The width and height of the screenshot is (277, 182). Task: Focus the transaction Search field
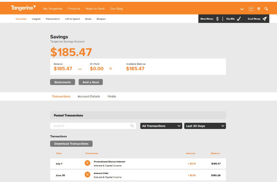(93, 126)
